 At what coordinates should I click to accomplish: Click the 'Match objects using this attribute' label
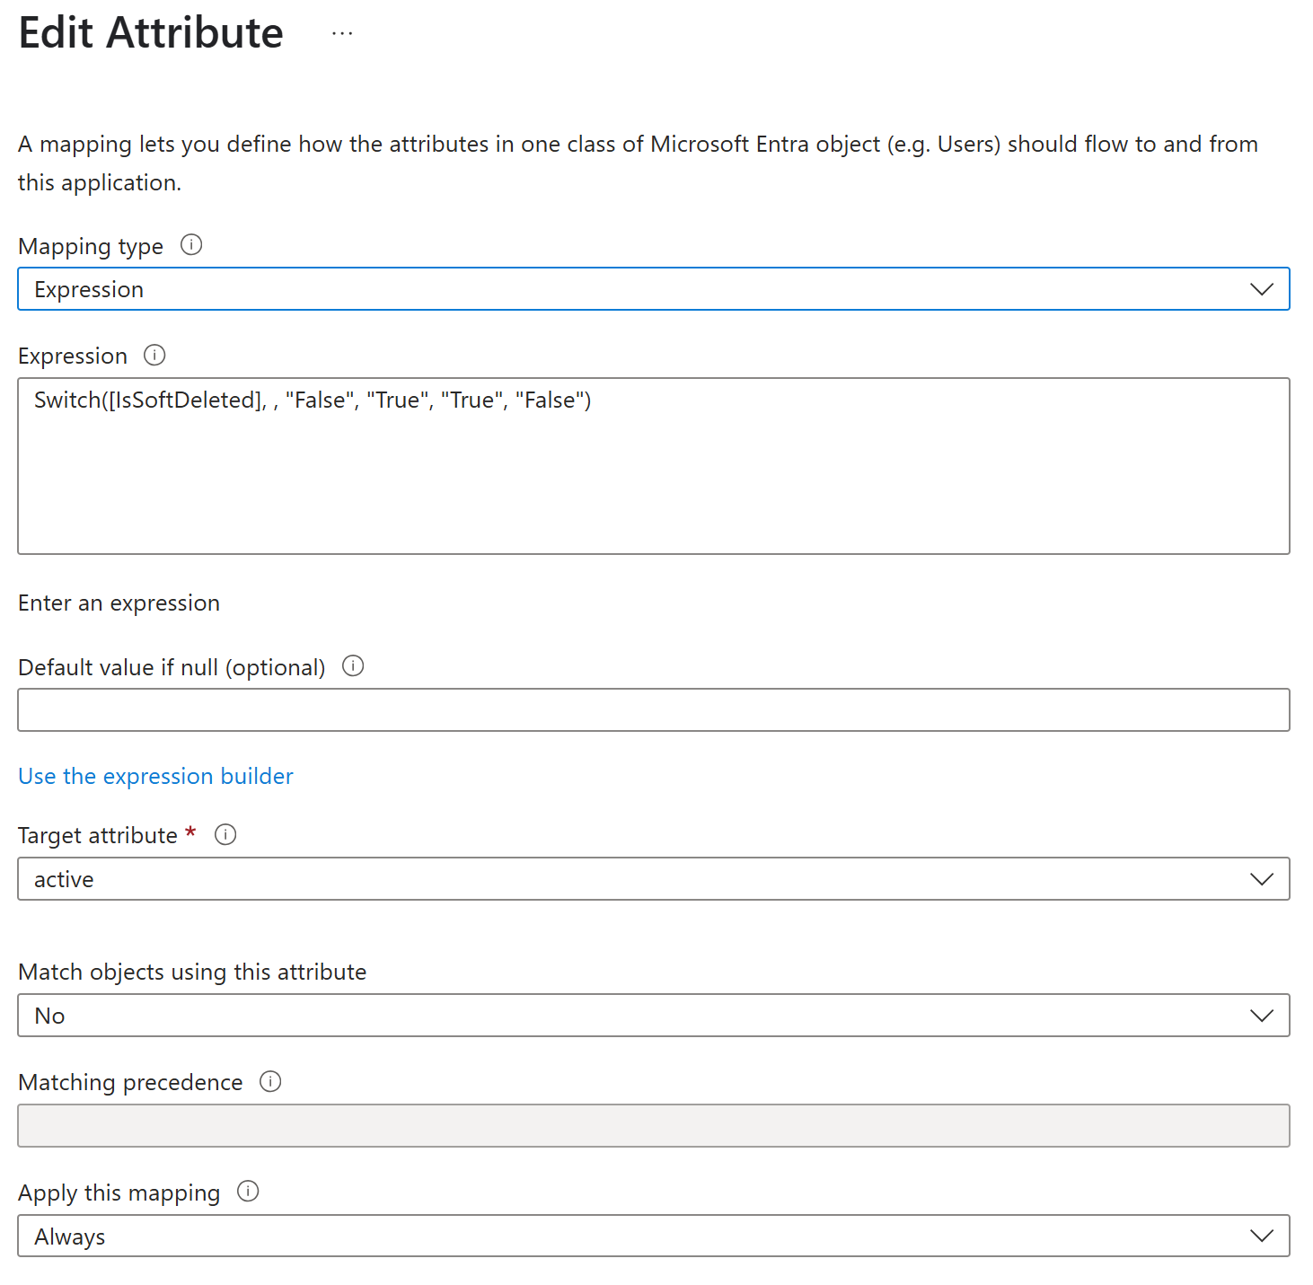[192, 972]
